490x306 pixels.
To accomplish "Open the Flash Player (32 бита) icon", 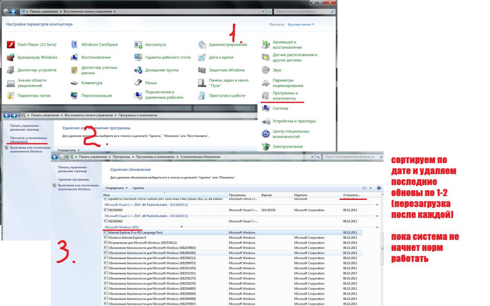I will tap(11, 44).
